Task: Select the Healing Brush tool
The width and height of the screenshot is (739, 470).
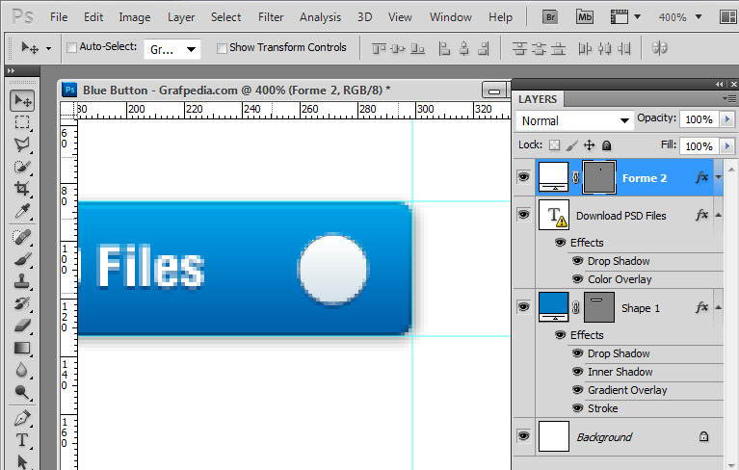Action: coord(22,237)
